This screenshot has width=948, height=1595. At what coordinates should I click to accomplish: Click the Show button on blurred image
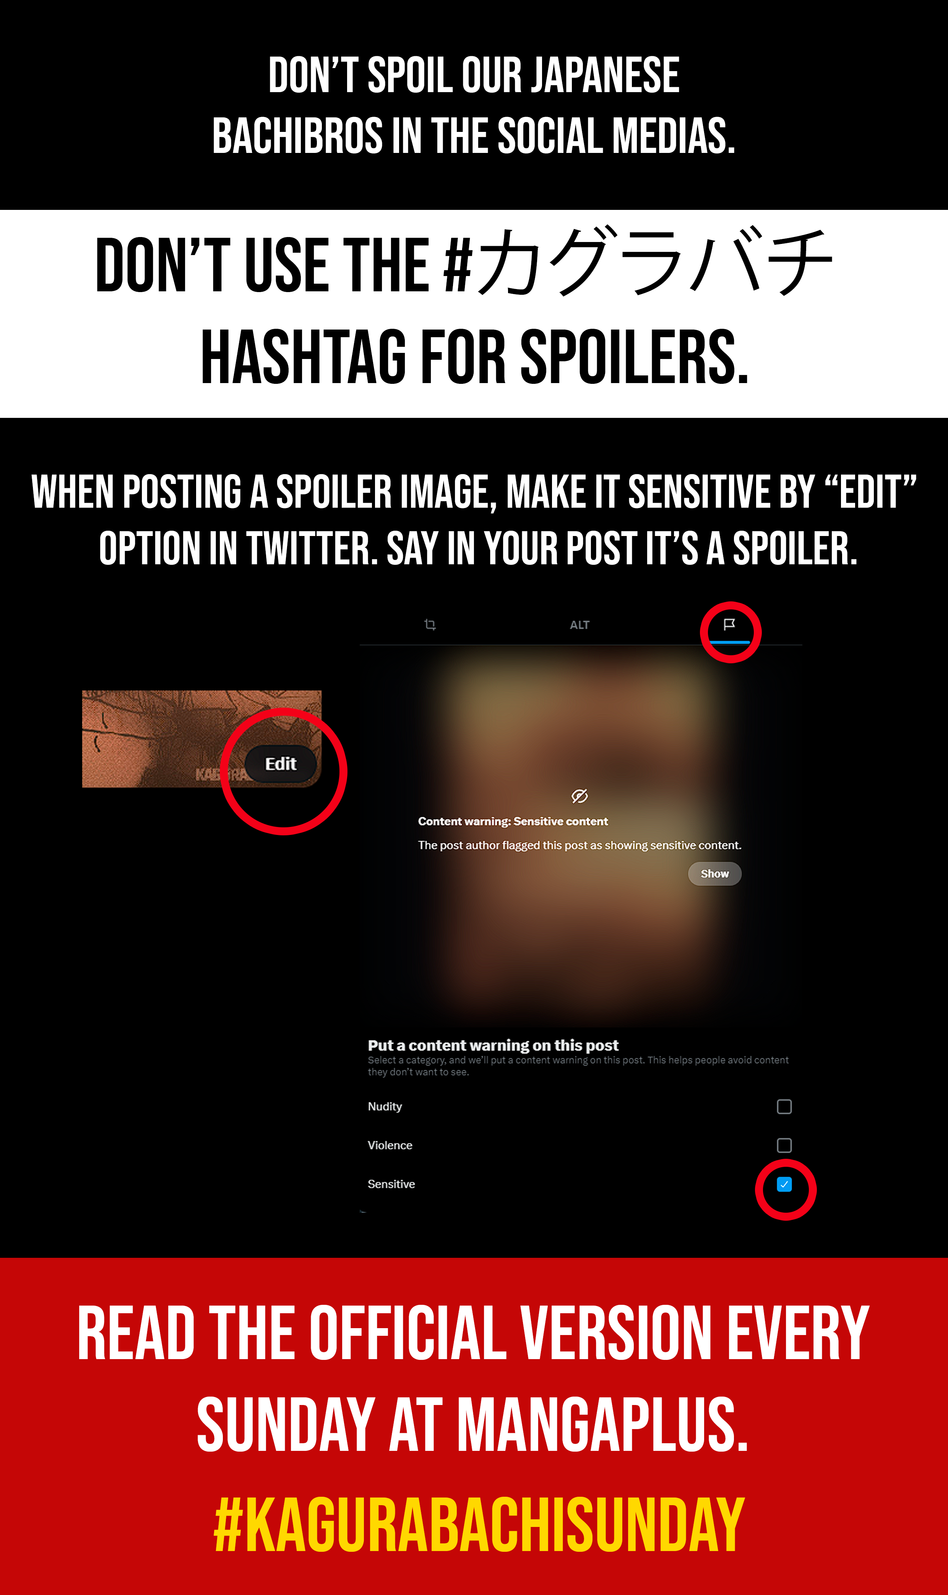click(x=714, y=873)
